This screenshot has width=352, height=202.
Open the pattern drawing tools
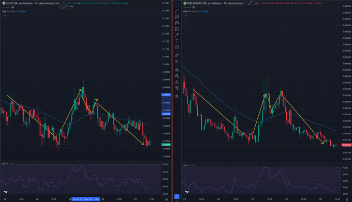pyautogui.click(x=177, y=23)
